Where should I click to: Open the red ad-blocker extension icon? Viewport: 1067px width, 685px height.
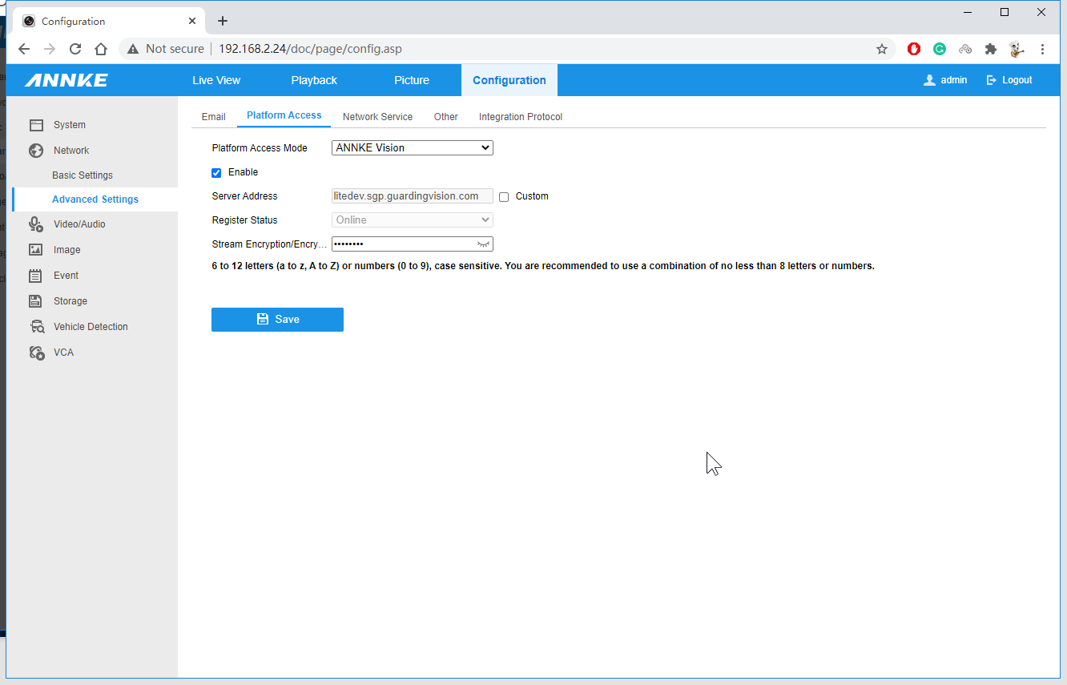[914, 49]
